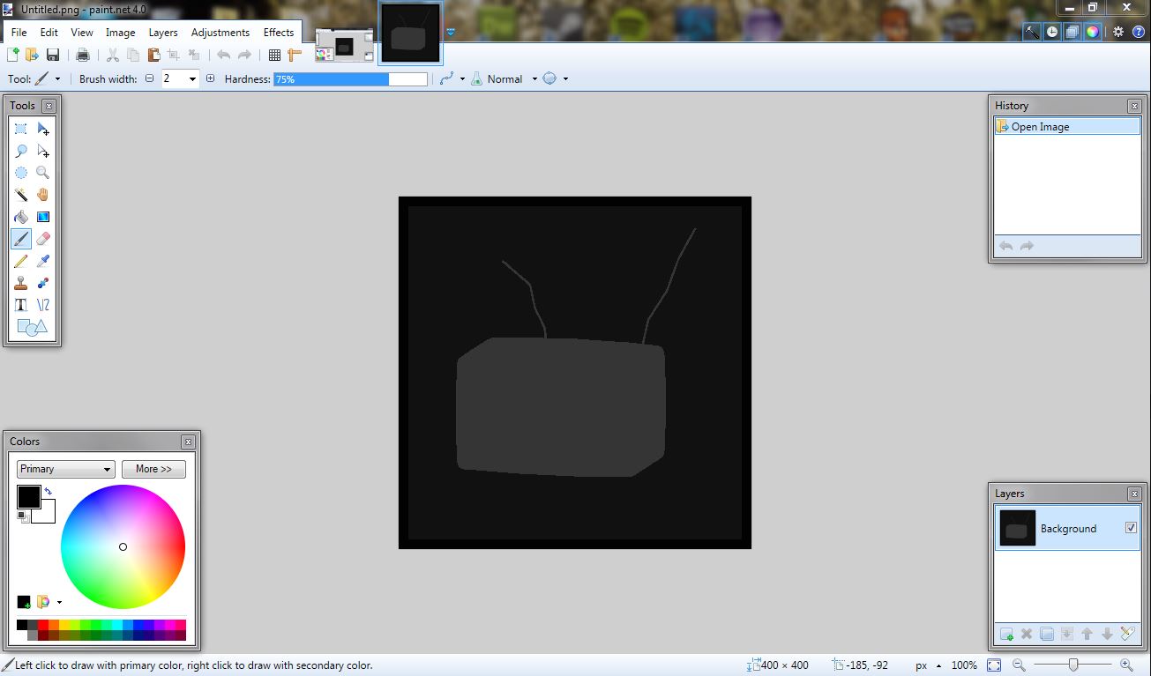Open the selection clipping mode dropdown
Screen dimensions: 1151x676
pyautogui.click(x=565, y=78)
